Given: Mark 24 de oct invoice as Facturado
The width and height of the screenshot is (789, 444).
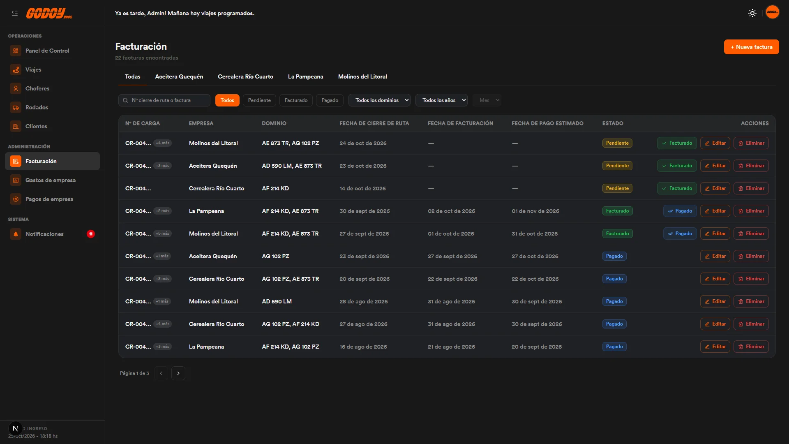Looking at the screenshot, I should 676,143.
